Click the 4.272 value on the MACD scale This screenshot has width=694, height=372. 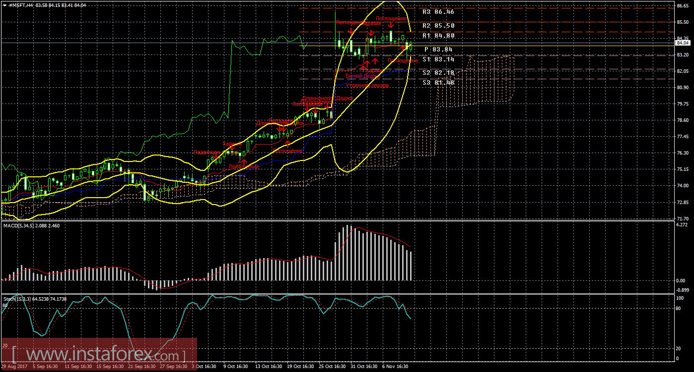[x=682, y=225]
